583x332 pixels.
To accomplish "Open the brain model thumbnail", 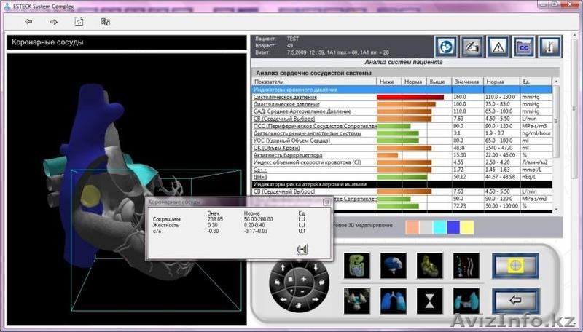I will 394,265.
